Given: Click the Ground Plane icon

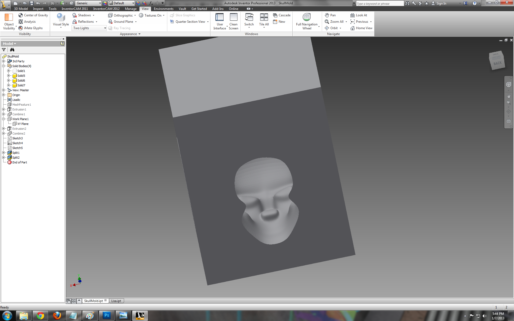Looking at the screenshot, I should point(110,22).
